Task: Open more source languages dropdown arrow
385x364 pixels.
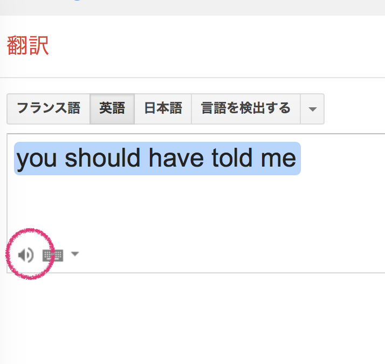Action: tap(312, 109)
